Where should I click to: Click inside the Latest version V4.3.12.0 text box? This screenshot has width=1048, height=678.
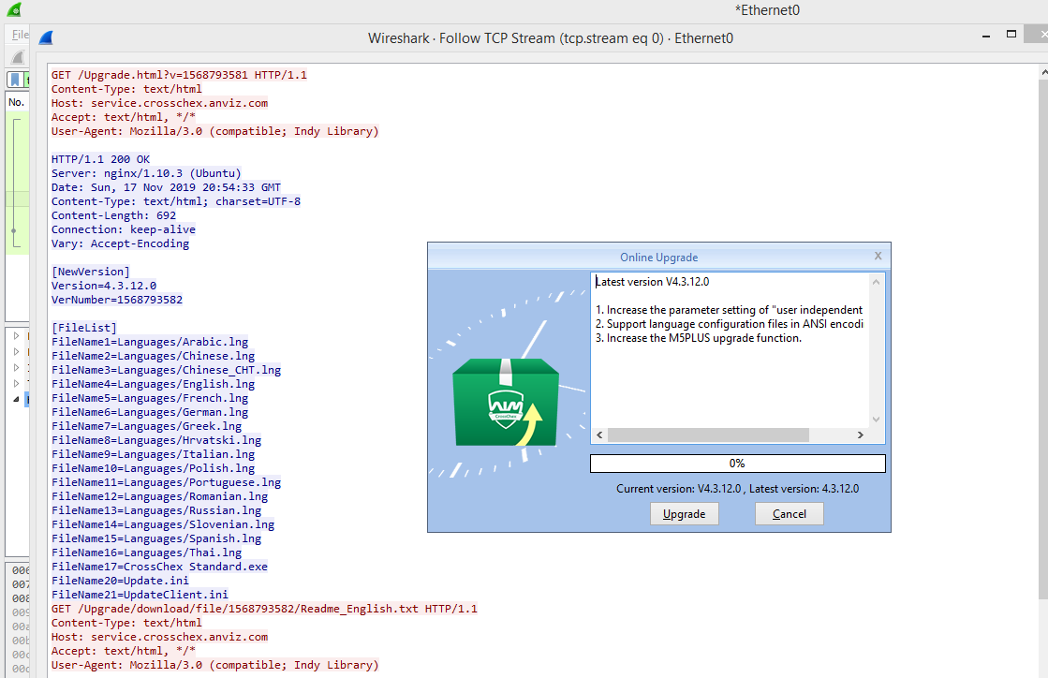[x=731, y=350]
